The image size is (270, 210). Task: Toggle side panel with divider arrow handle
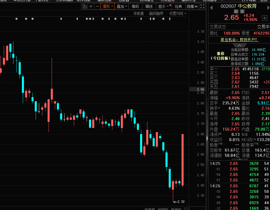(207, 138)
